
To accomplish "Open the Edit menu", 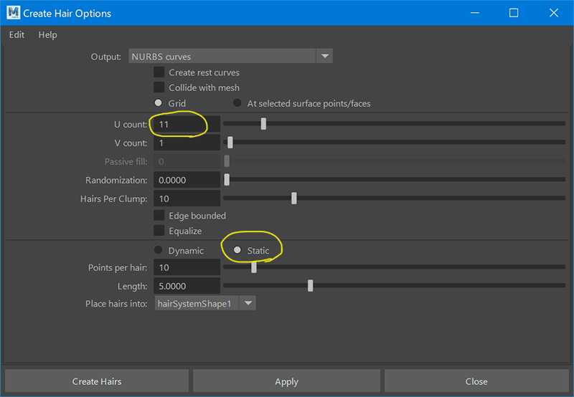I will coord(17,35).
